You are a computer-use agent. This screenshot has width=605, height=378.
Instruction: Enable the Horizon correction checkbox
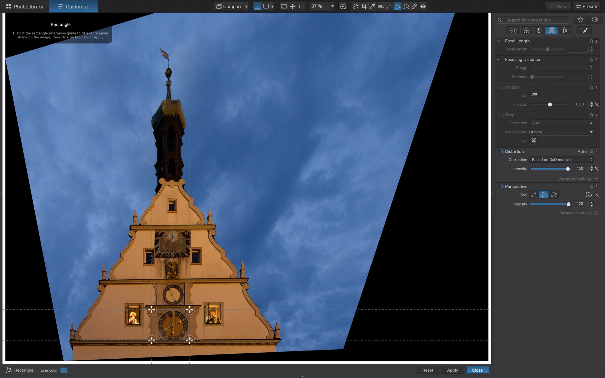click(x=500, y=87)
